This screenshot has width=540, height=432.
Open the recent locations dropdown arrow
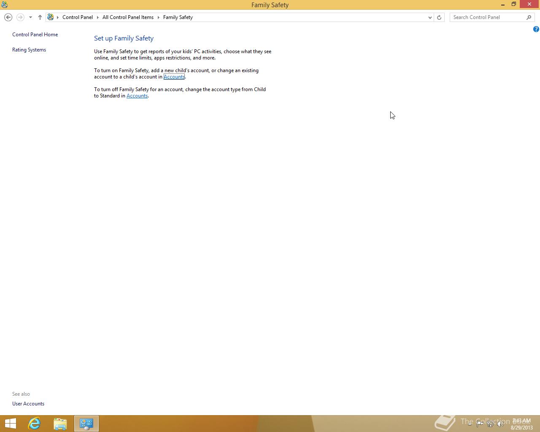pyautogui.click(x=30, y=17)
